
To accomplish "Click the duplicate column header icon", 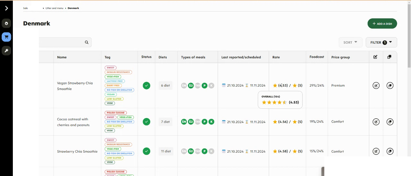I will [x=389, y=57].
